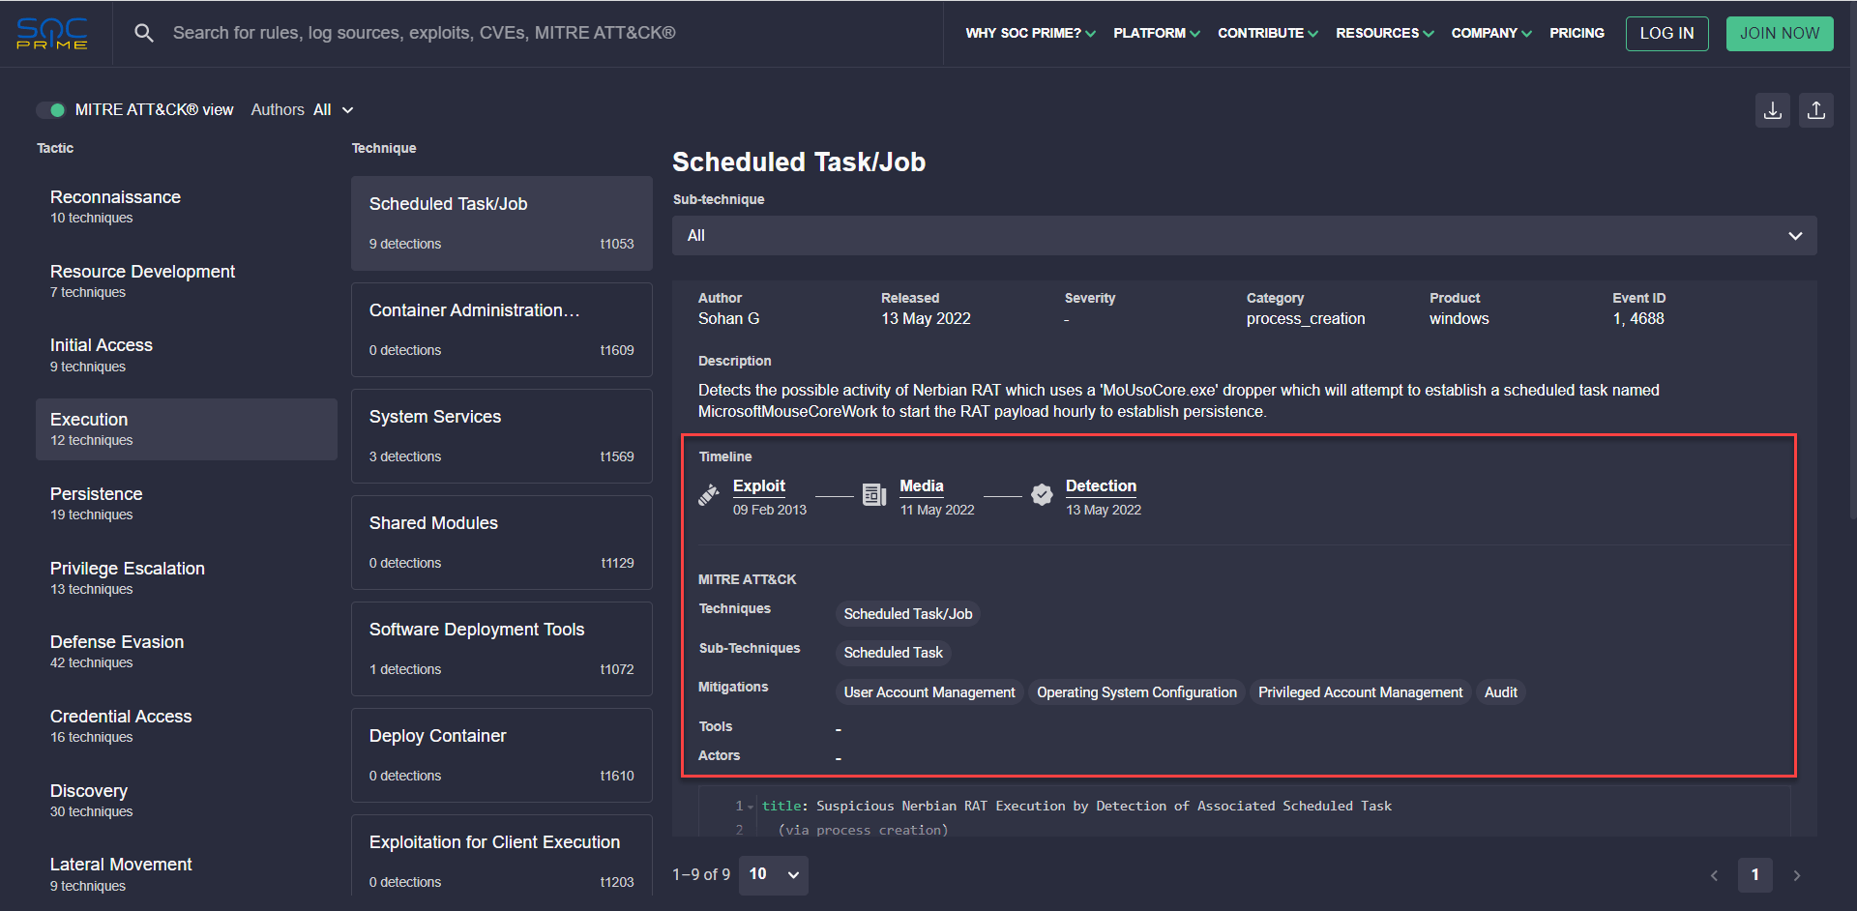Open Exploitation for Client Execution card
Image resolution: width=1857 pixels, height=911 pixels.
(502, 855)
